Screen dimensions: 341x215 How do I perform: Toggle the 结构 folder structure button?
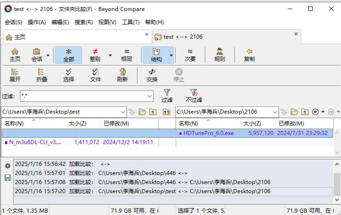156,55
